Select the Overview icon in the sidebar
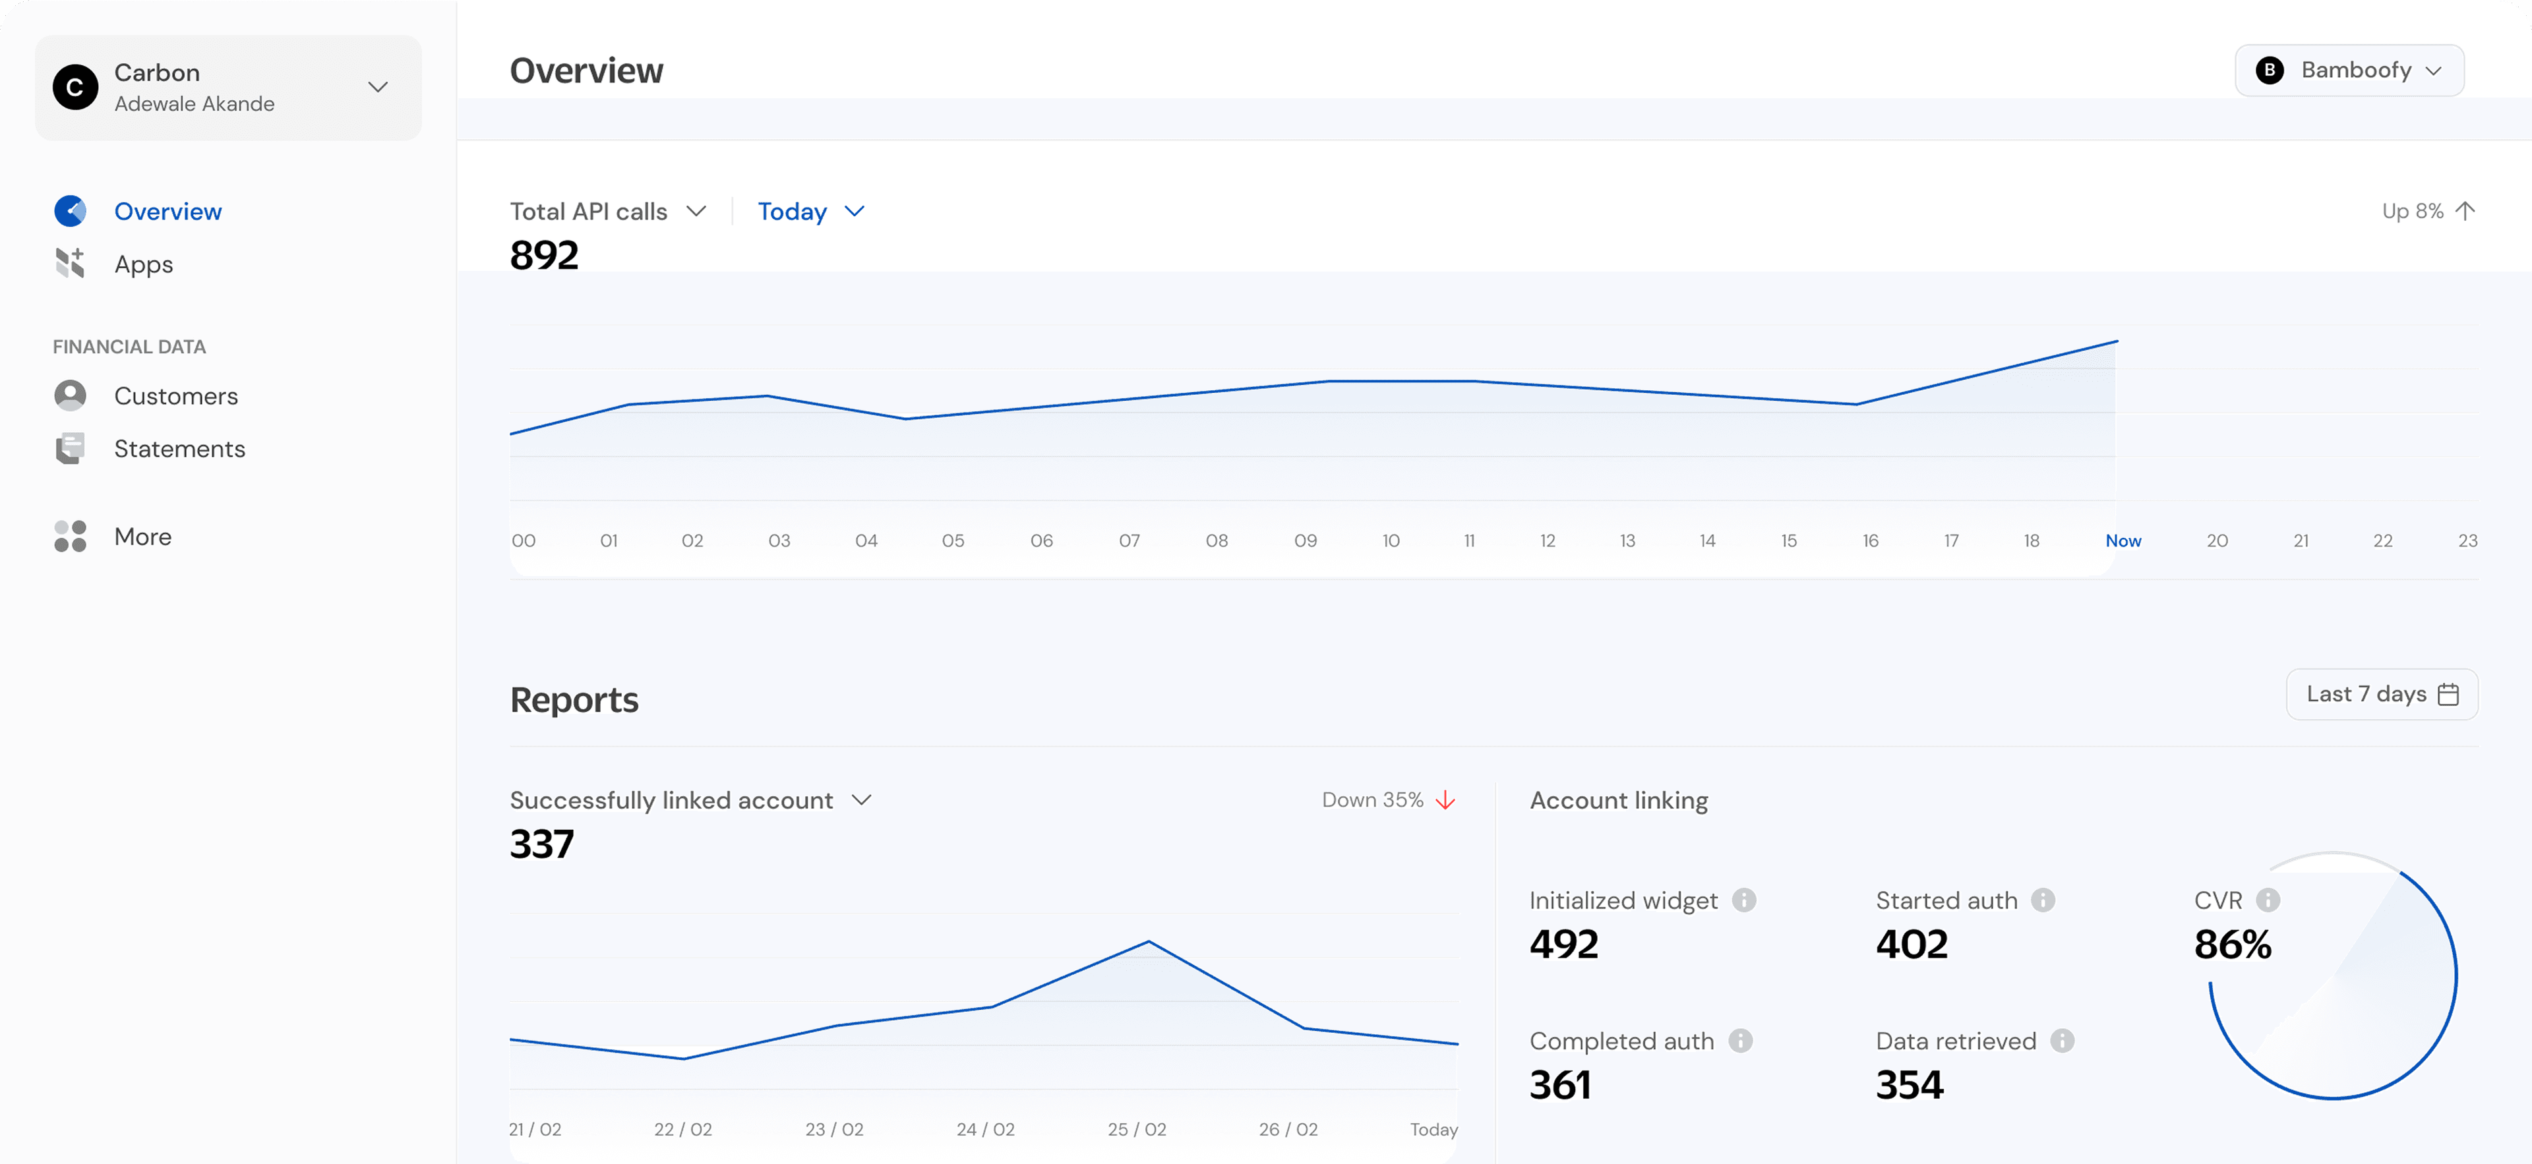Viewport: 2532px width, 1164px height. click(70, 210)
